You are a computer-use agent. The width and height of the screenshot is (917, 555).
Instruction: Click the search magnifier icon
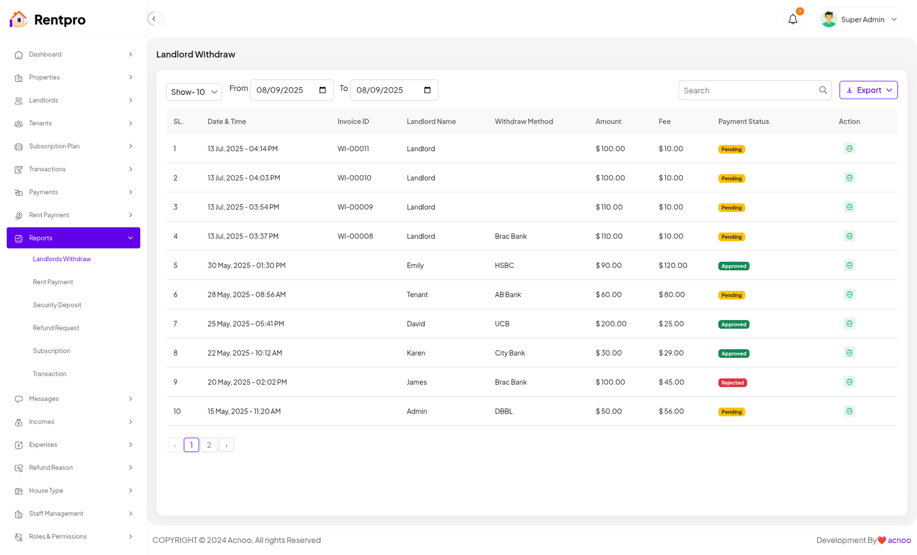(x=822, y=90)
